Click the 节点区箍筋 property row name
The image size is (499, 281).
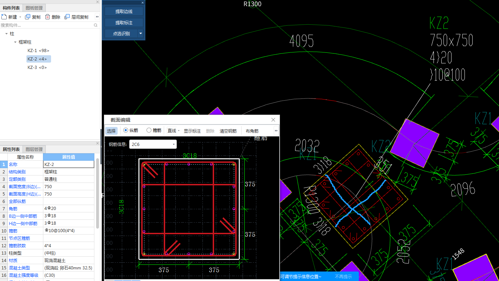click(x=25, y=238)
